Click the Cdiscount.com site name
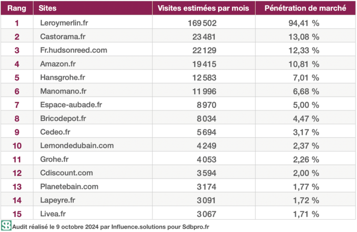This screenshot has height=232, width=357. click(66, 173)
